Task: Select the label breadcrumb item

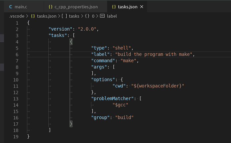Action: click(112, 16)
